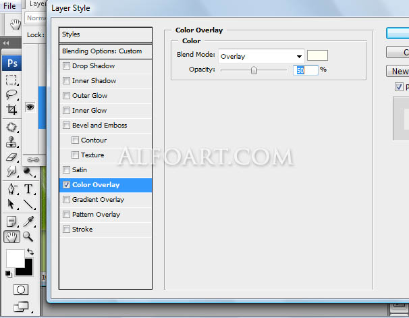Enable the Pattern Overlay checkbox

(66, 215)
